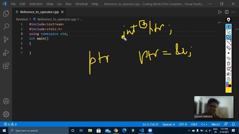This screenshot has height=134, width=239.
Task: Click the pen nib annotation app icon
Action: click(228, 20)
